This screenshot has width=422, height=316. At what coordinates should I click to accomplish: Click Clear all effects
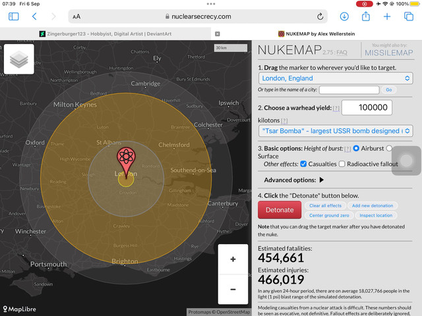click(325, 205)
